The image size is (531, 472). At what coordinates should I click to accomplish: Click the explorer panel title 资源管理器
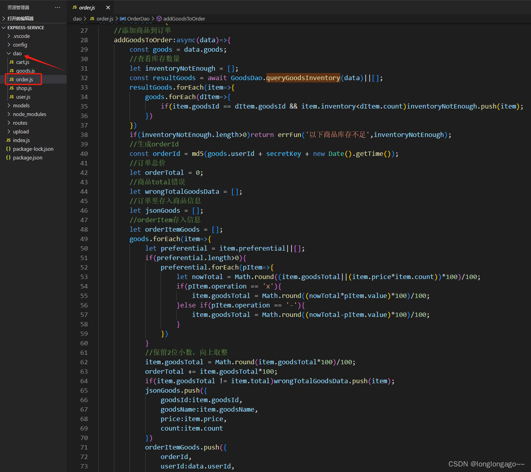tap(18, 7)
